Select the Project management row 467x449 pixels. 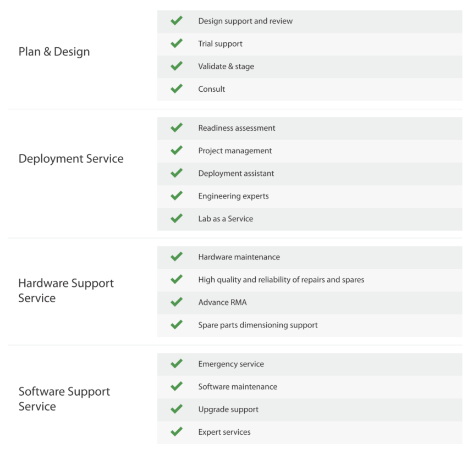coord(310,151)
